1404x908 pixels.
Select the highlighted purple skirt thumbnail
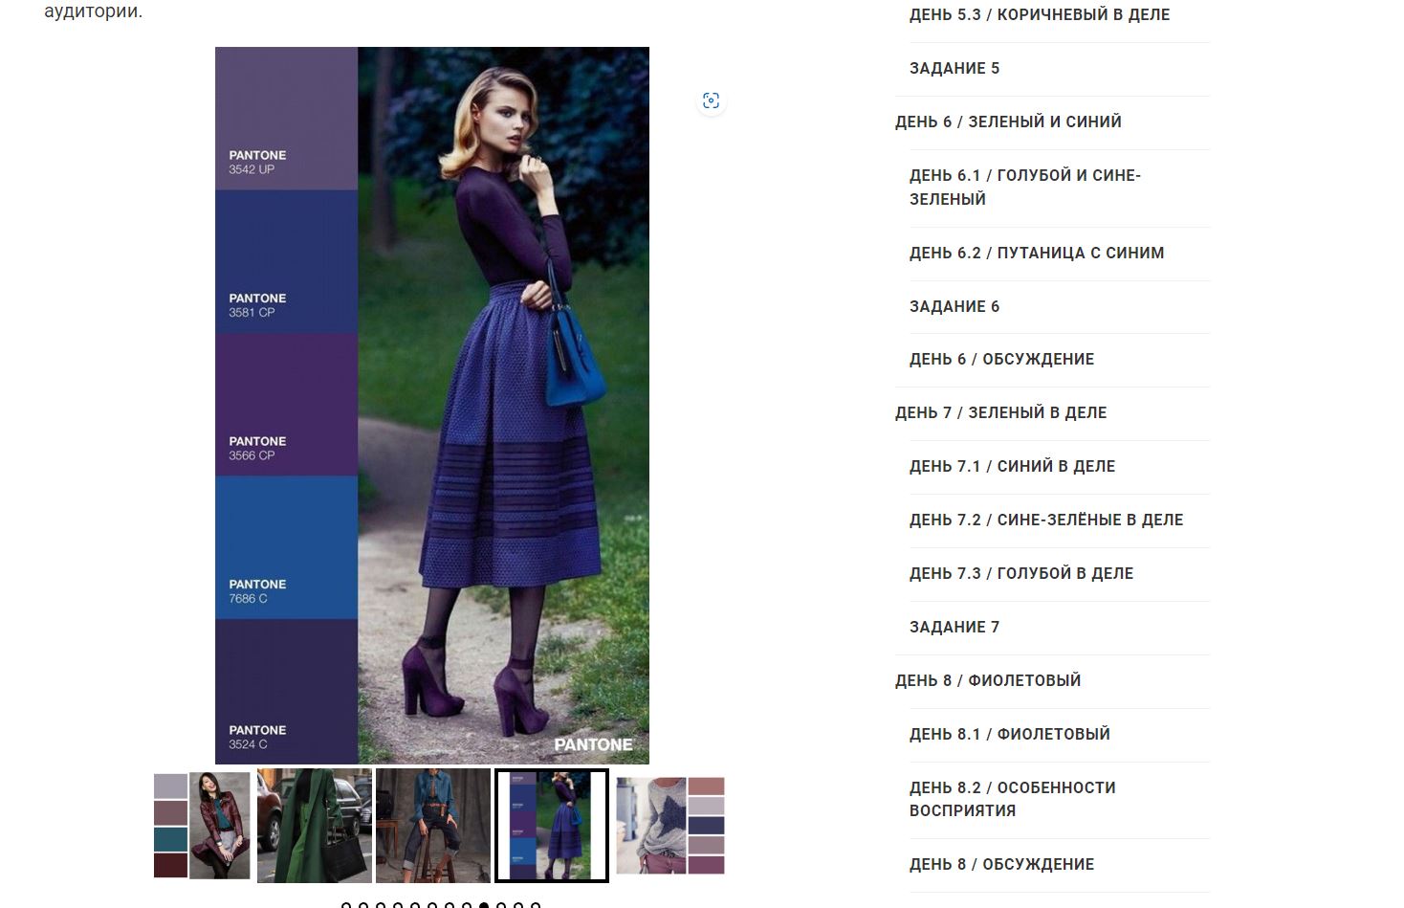(x=552, y=826)
